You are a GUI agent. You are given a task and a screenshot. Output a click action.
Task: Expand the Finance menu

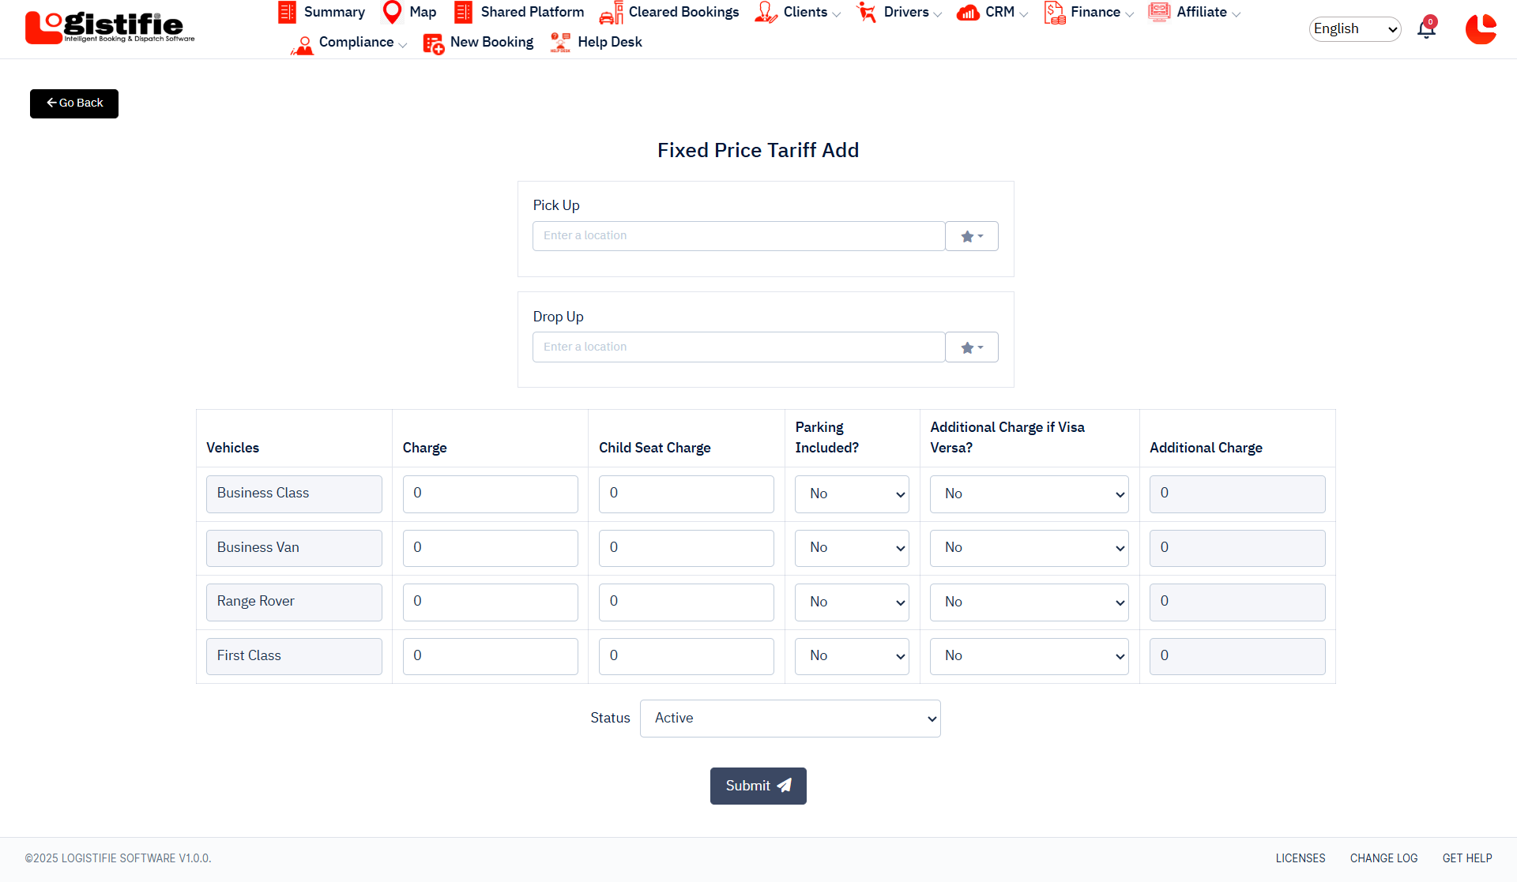click(x=1095, y=12)
